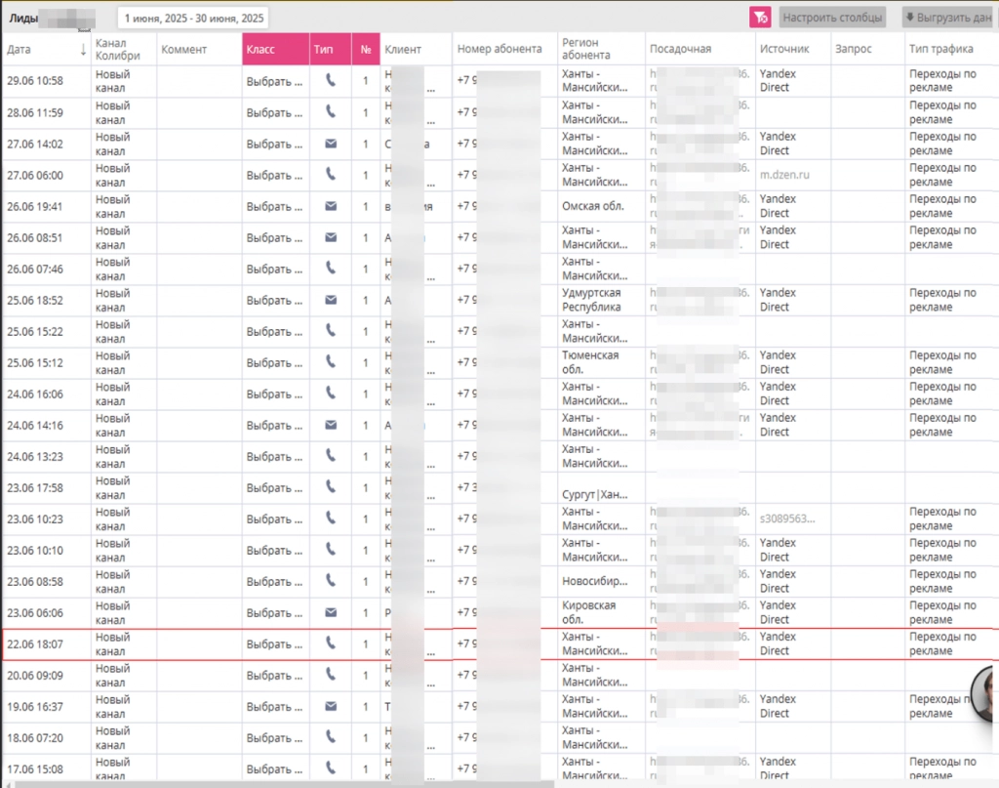Sort by the Класс column header

click(275, 49)
